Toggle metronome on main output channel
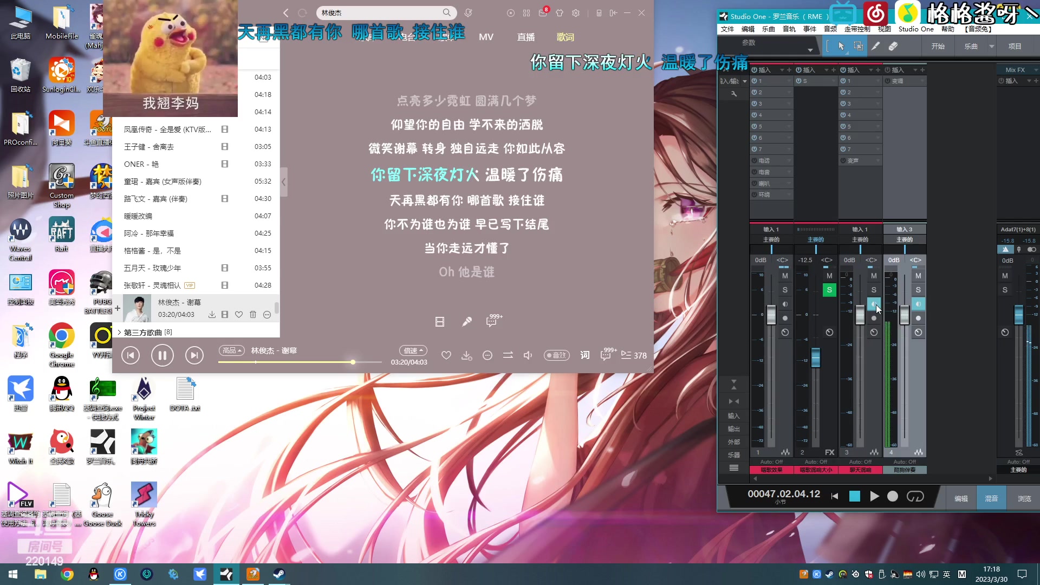 tap(1005, 250)
